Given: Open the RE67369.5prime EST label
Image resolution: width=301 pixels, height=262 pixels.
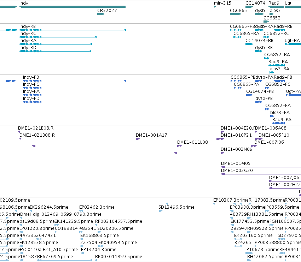Looking at the screenshot, I should pyautogui.click(x=55, y=257).
